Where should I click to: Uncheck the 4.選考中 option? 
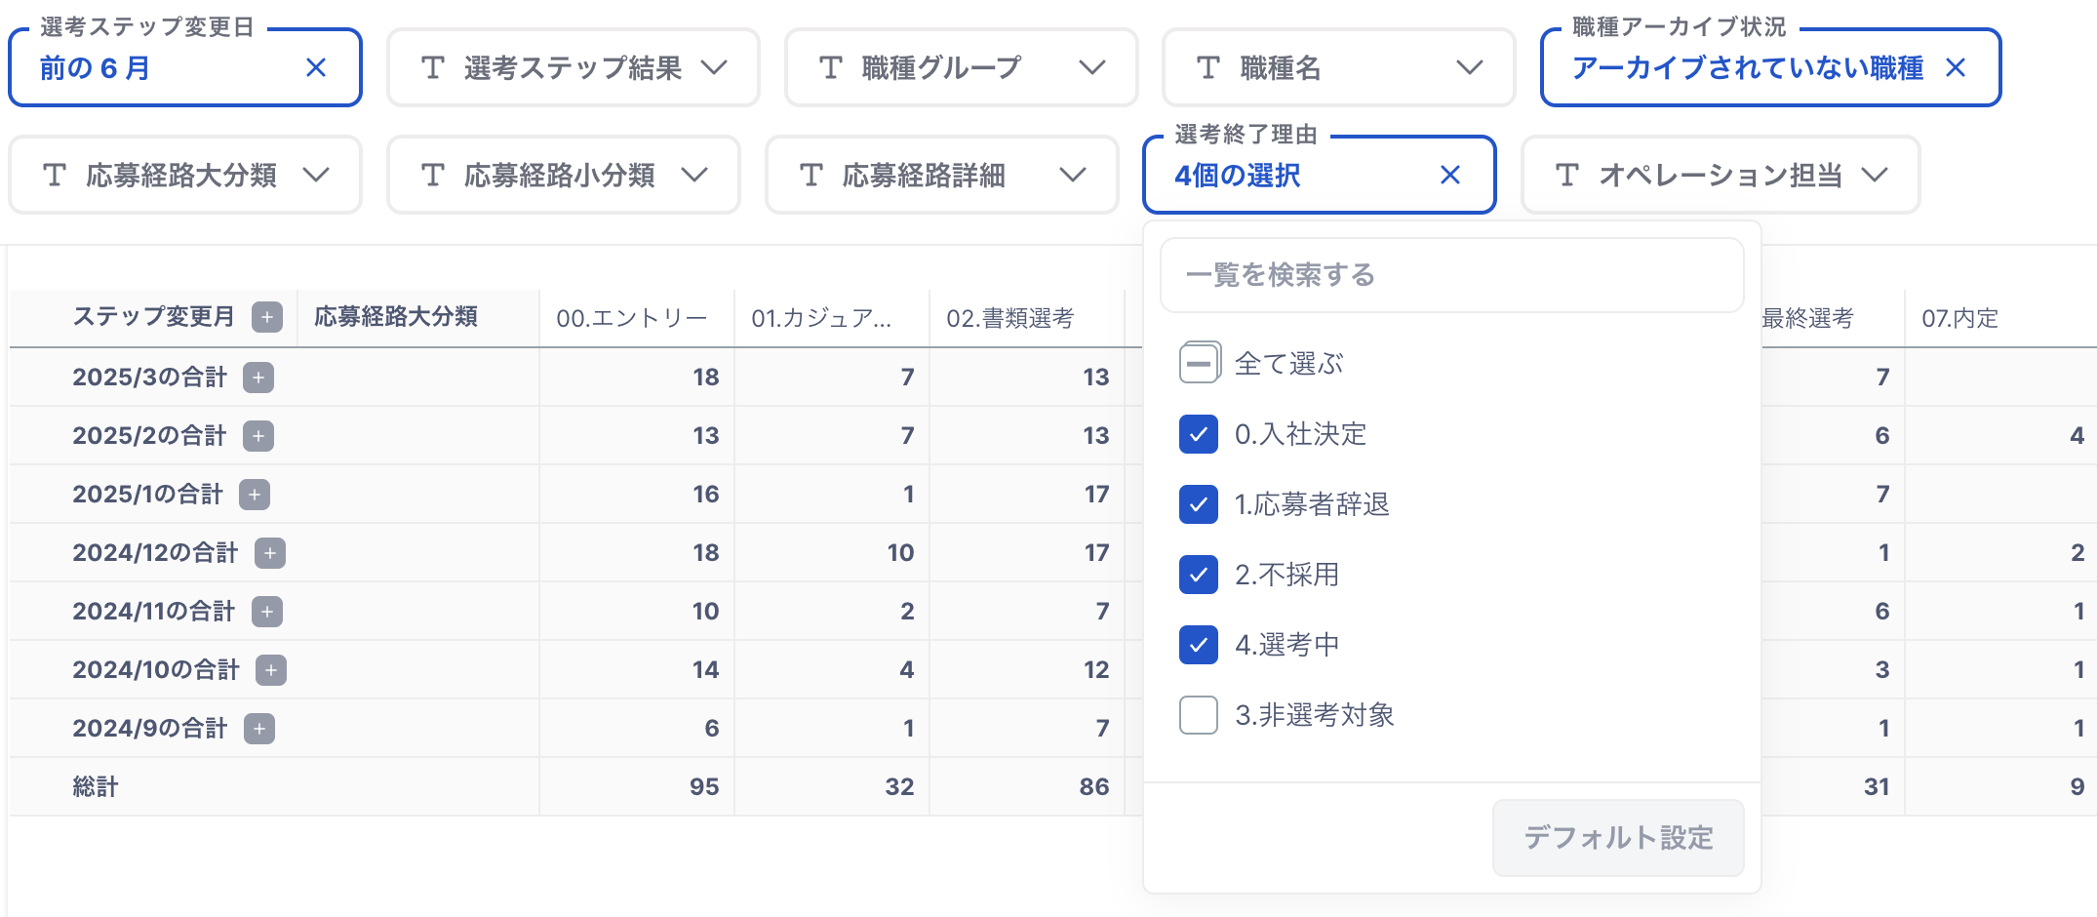click(x=1199, y=645)
